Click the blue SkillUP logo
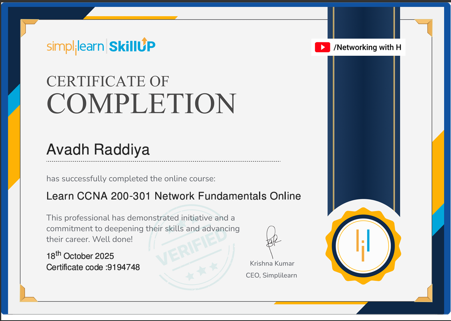451x321 pixels. 132,46
